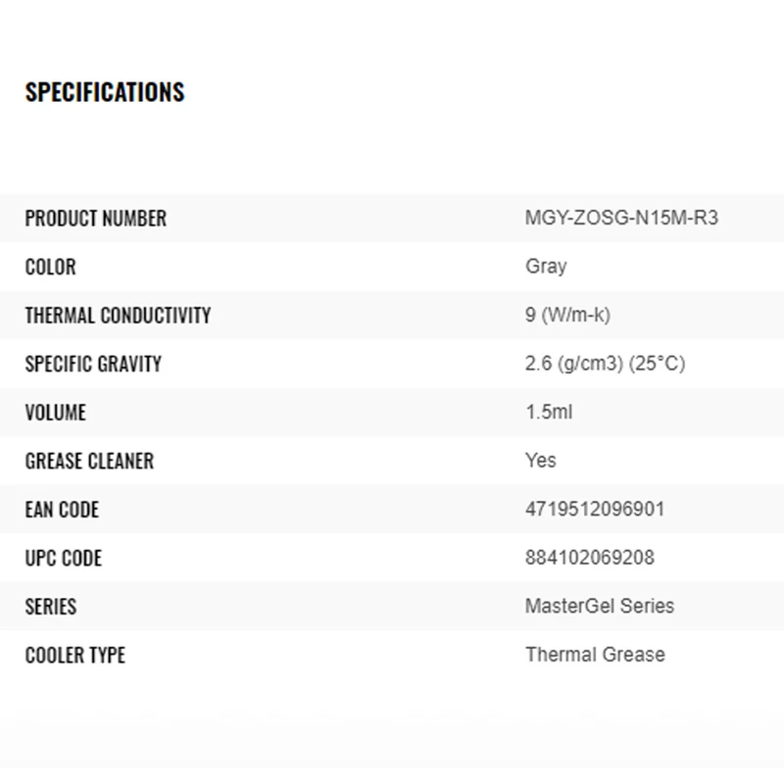The width and height of the screenshot is (784, 784).
Task: Click the PRODUCT NUMBER label
Action: point(96,219)
